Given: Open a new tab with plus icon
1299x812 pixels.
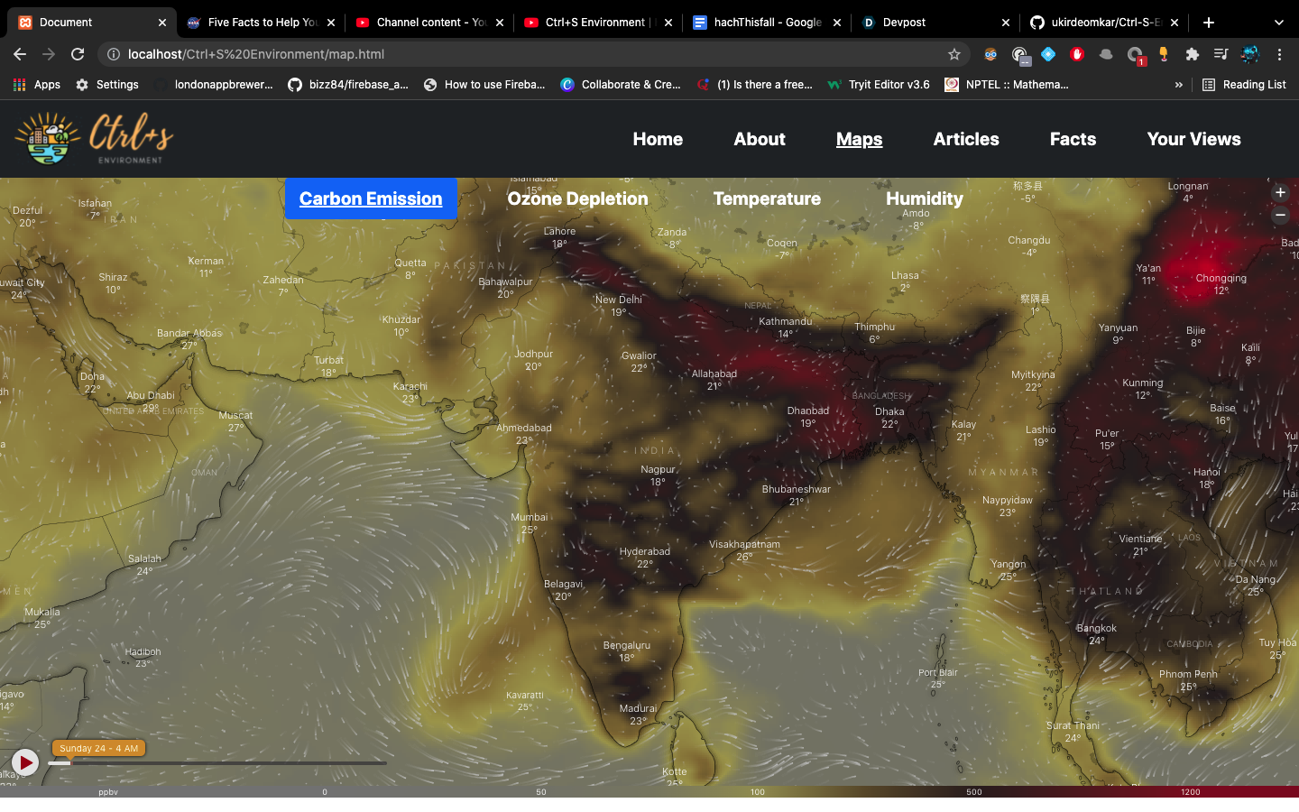Looking at the screenshot, I should (1209, 23).
